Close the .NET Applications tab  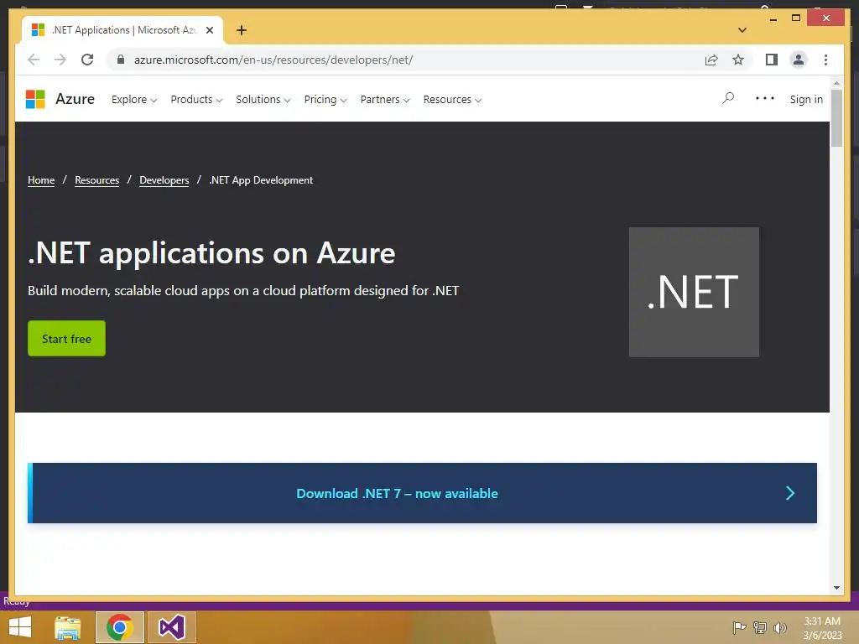tap(209, 30)
